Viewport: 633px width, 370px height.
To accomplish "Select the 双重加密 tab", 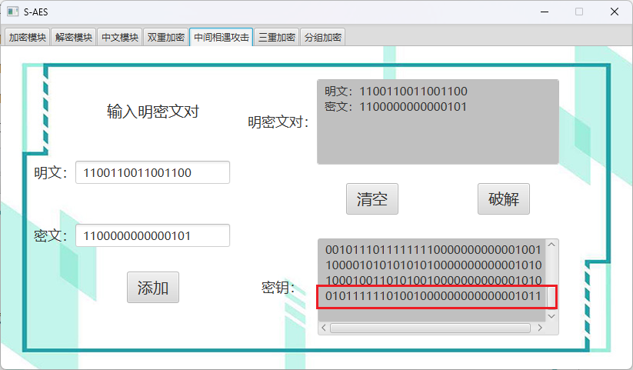I will [166, 38].
